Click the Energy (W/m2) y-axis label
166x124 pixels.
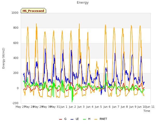3,58
